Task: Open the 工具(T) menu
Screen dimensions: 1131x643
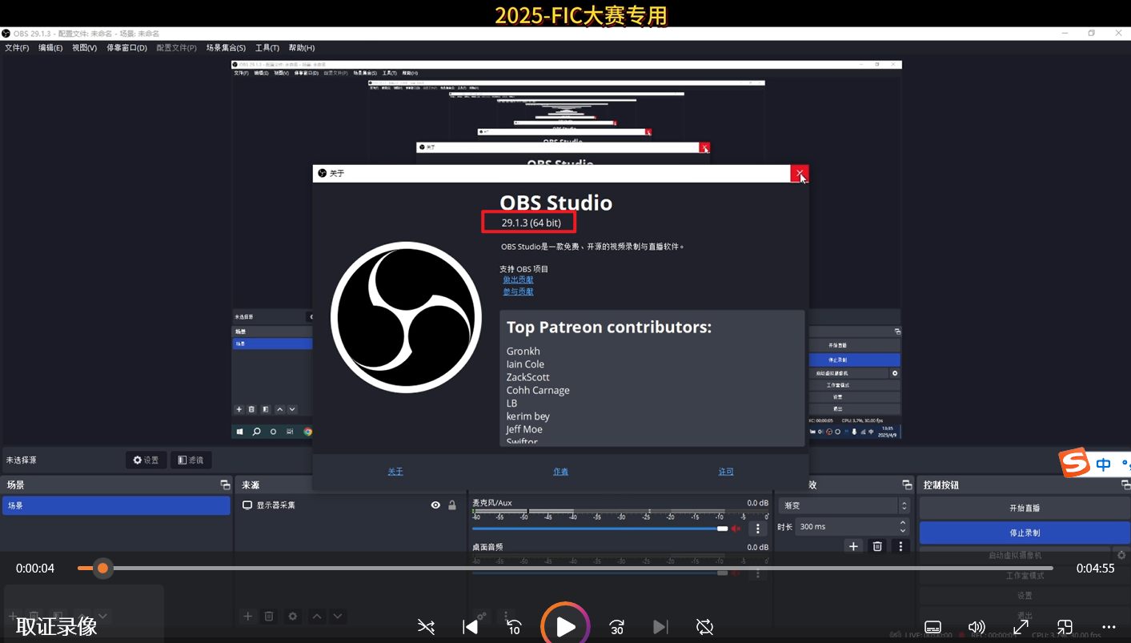Action: pyautogui.click(x=267, y=48)
